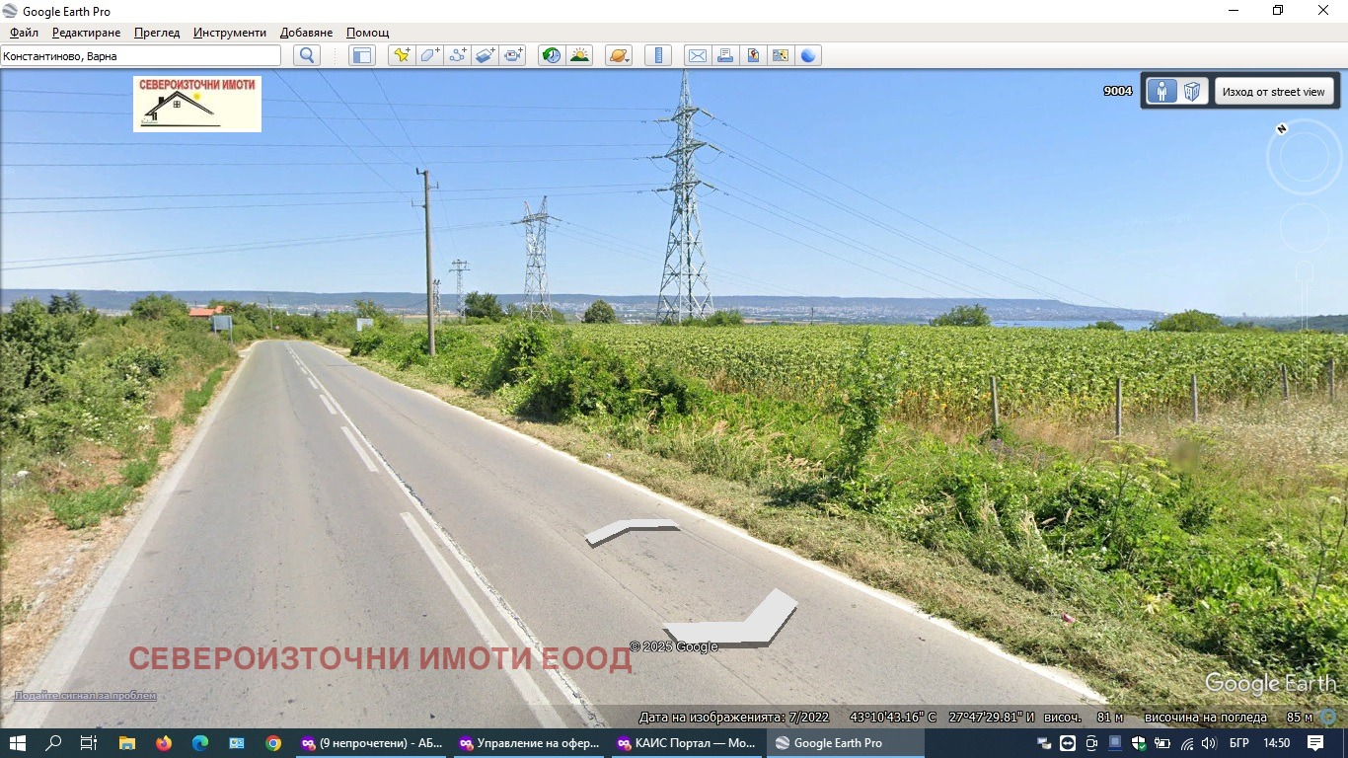Open the Ruler measurement tool

(657, 55)
